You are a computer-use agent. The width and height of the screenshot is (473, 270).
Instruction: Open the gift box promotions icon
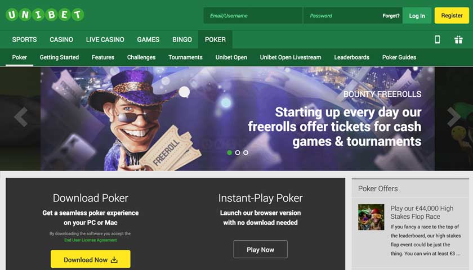coord(458,39)
